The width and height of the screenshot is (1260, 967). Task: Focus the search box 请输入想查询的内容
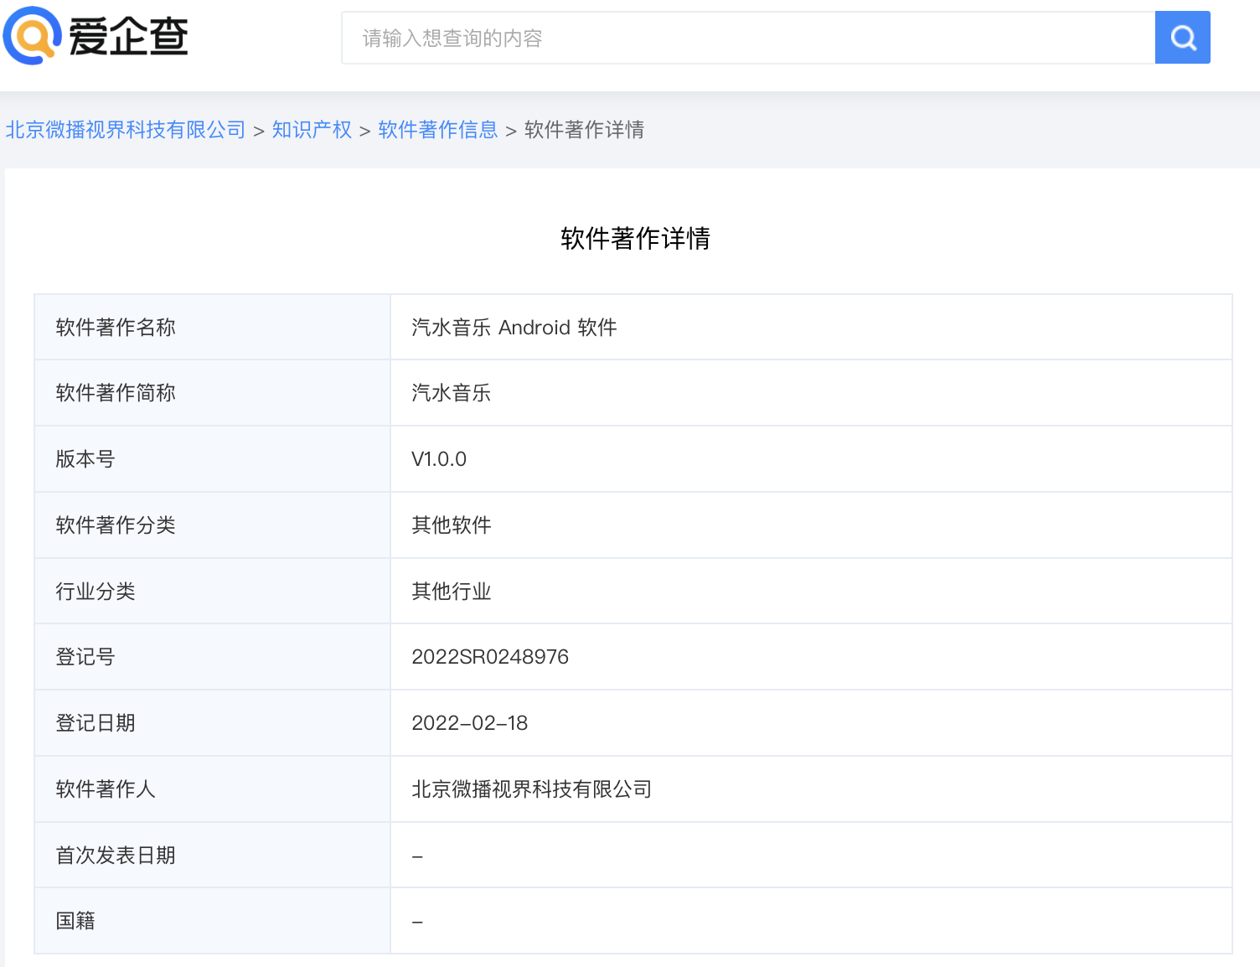coord(748,38)
